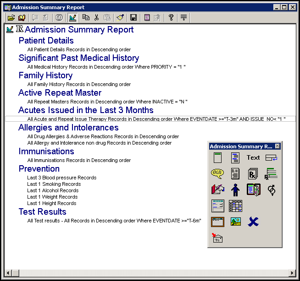Click the envelope with red arrow icon
The width and height of the screenshot is (300, 281).
(217, 238)
